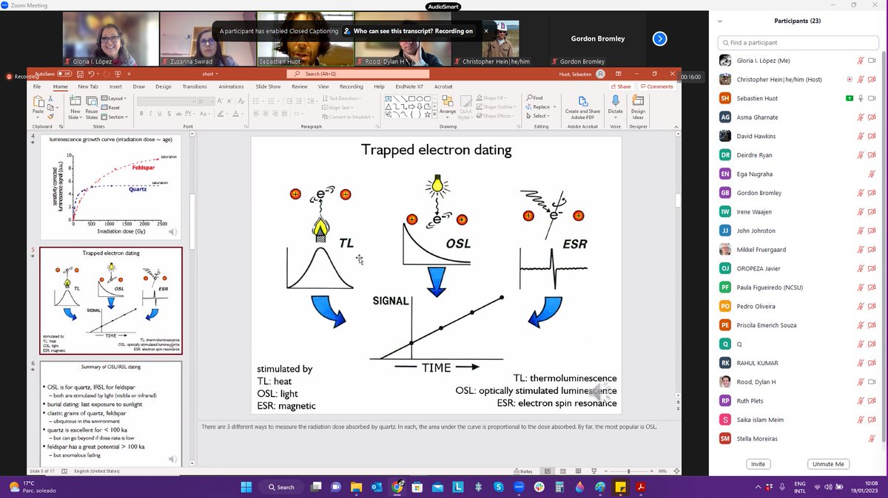Show hidden icons in system tray

(x=758, y=487)
